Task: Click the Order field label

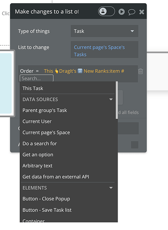Action: [27, 71]
